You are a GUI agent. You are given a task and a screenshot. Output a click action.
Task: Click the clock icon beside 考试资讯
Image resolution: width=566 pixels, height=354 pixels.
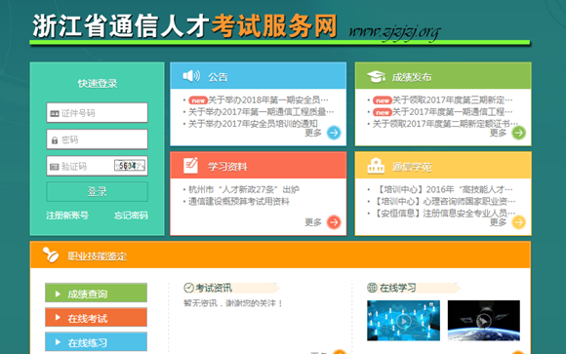pyautogui.click(x=188, y=288)
